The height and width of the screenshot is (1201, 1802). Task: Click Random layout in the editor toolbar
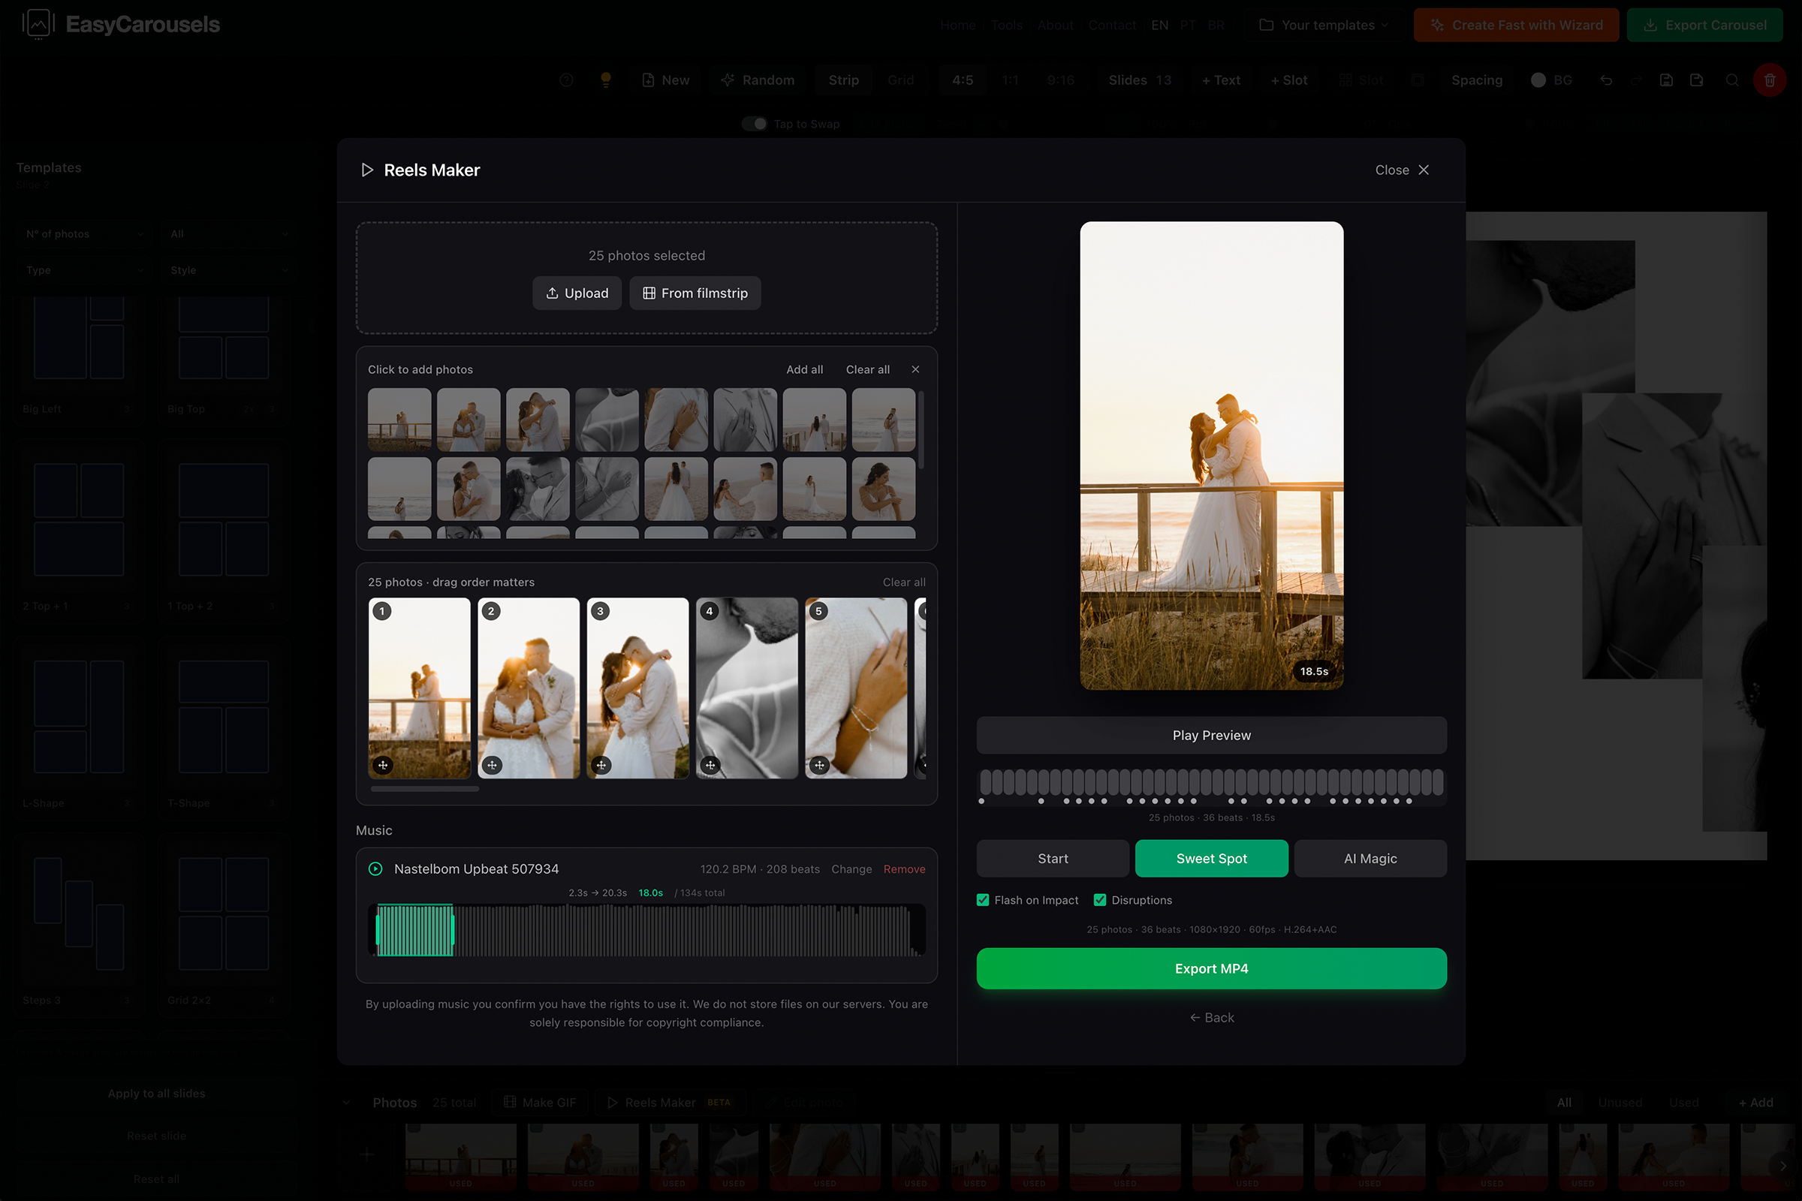coord(758,80)
